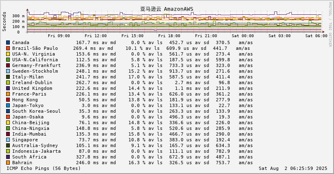
Task: Click the Bahrain orange legend swatch
Action: click(8, 163)
